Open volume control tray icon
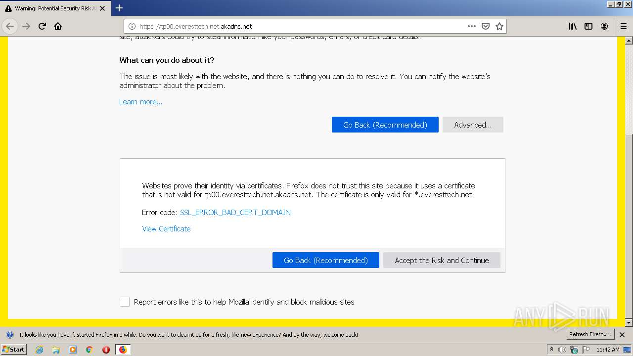The image size is (633, 356). point(562,350)
